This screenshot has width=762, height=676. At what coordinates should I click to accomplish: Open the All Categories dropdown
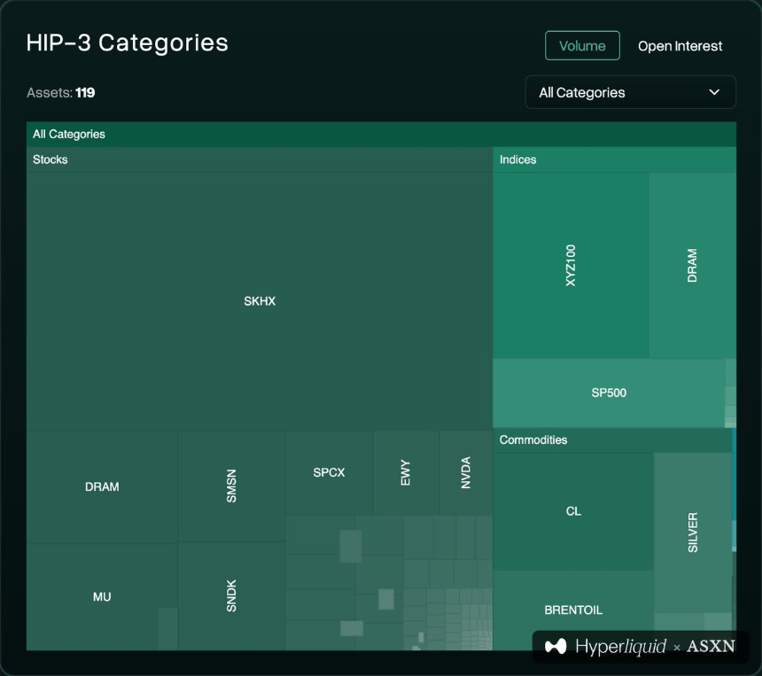click(630, 92)
